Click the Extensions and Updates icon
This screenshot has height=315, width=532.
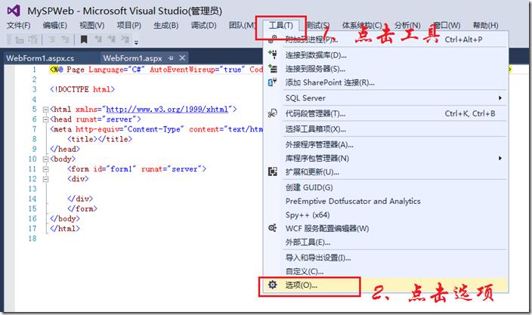pos(273,171)
